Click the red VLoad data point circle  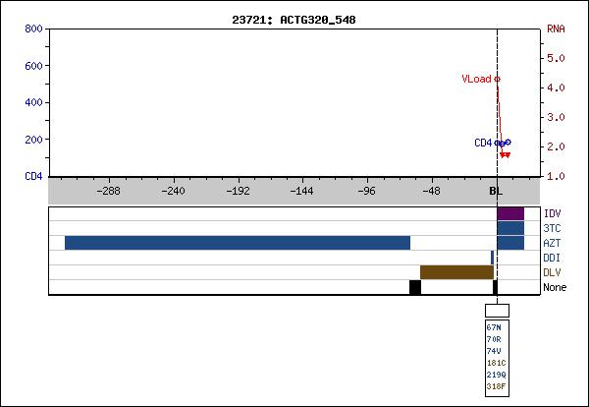(497, 79)
